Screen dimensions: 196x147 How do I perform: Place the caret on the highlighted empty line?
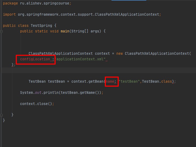tap(99, 70)
